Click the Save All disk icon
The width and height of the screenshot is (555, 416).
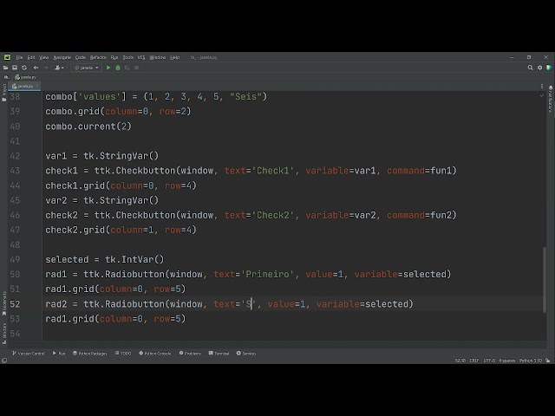coord(15,68)
